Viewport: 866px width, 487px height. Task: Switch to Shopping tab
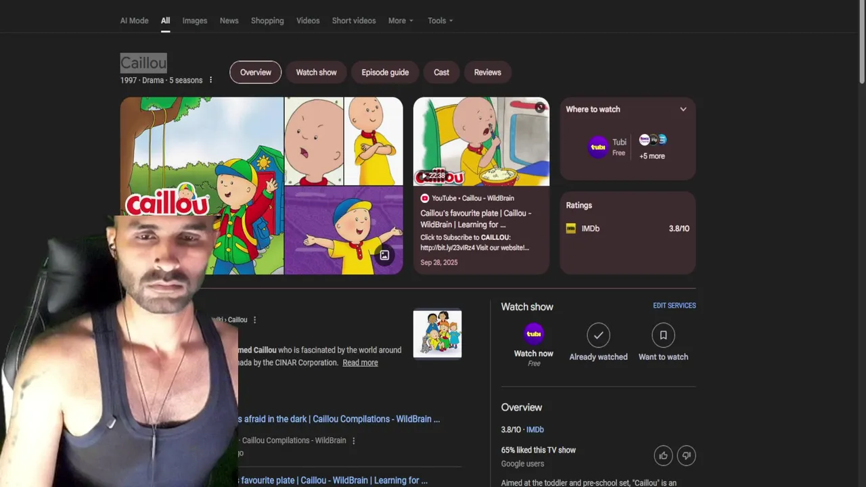pyautogui.click(x=267, y=20)
